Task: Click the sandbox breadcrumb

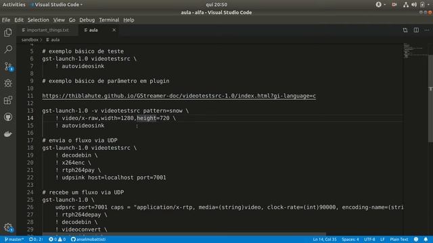Action: coord(30,40)
